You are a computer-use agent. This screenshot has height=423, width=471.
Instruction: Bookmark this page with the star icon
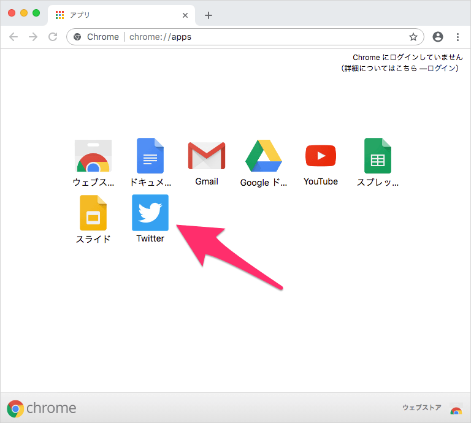(x=413, y=37)
